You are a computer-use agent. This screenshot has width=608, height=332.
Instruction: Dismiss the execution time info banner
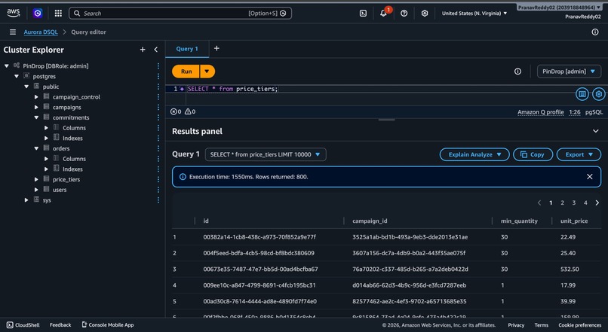click(589, 176)
